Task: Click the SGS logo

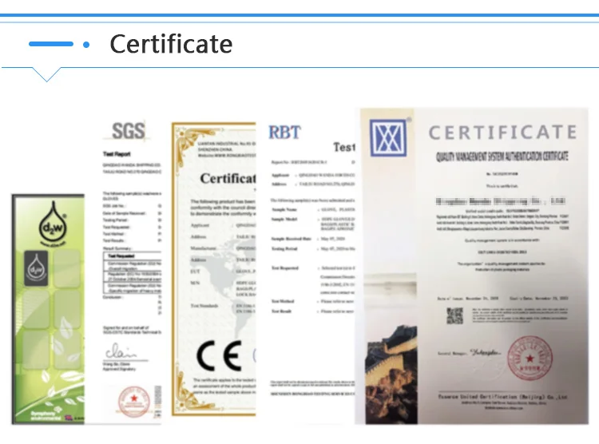Action: click(129, 131)
